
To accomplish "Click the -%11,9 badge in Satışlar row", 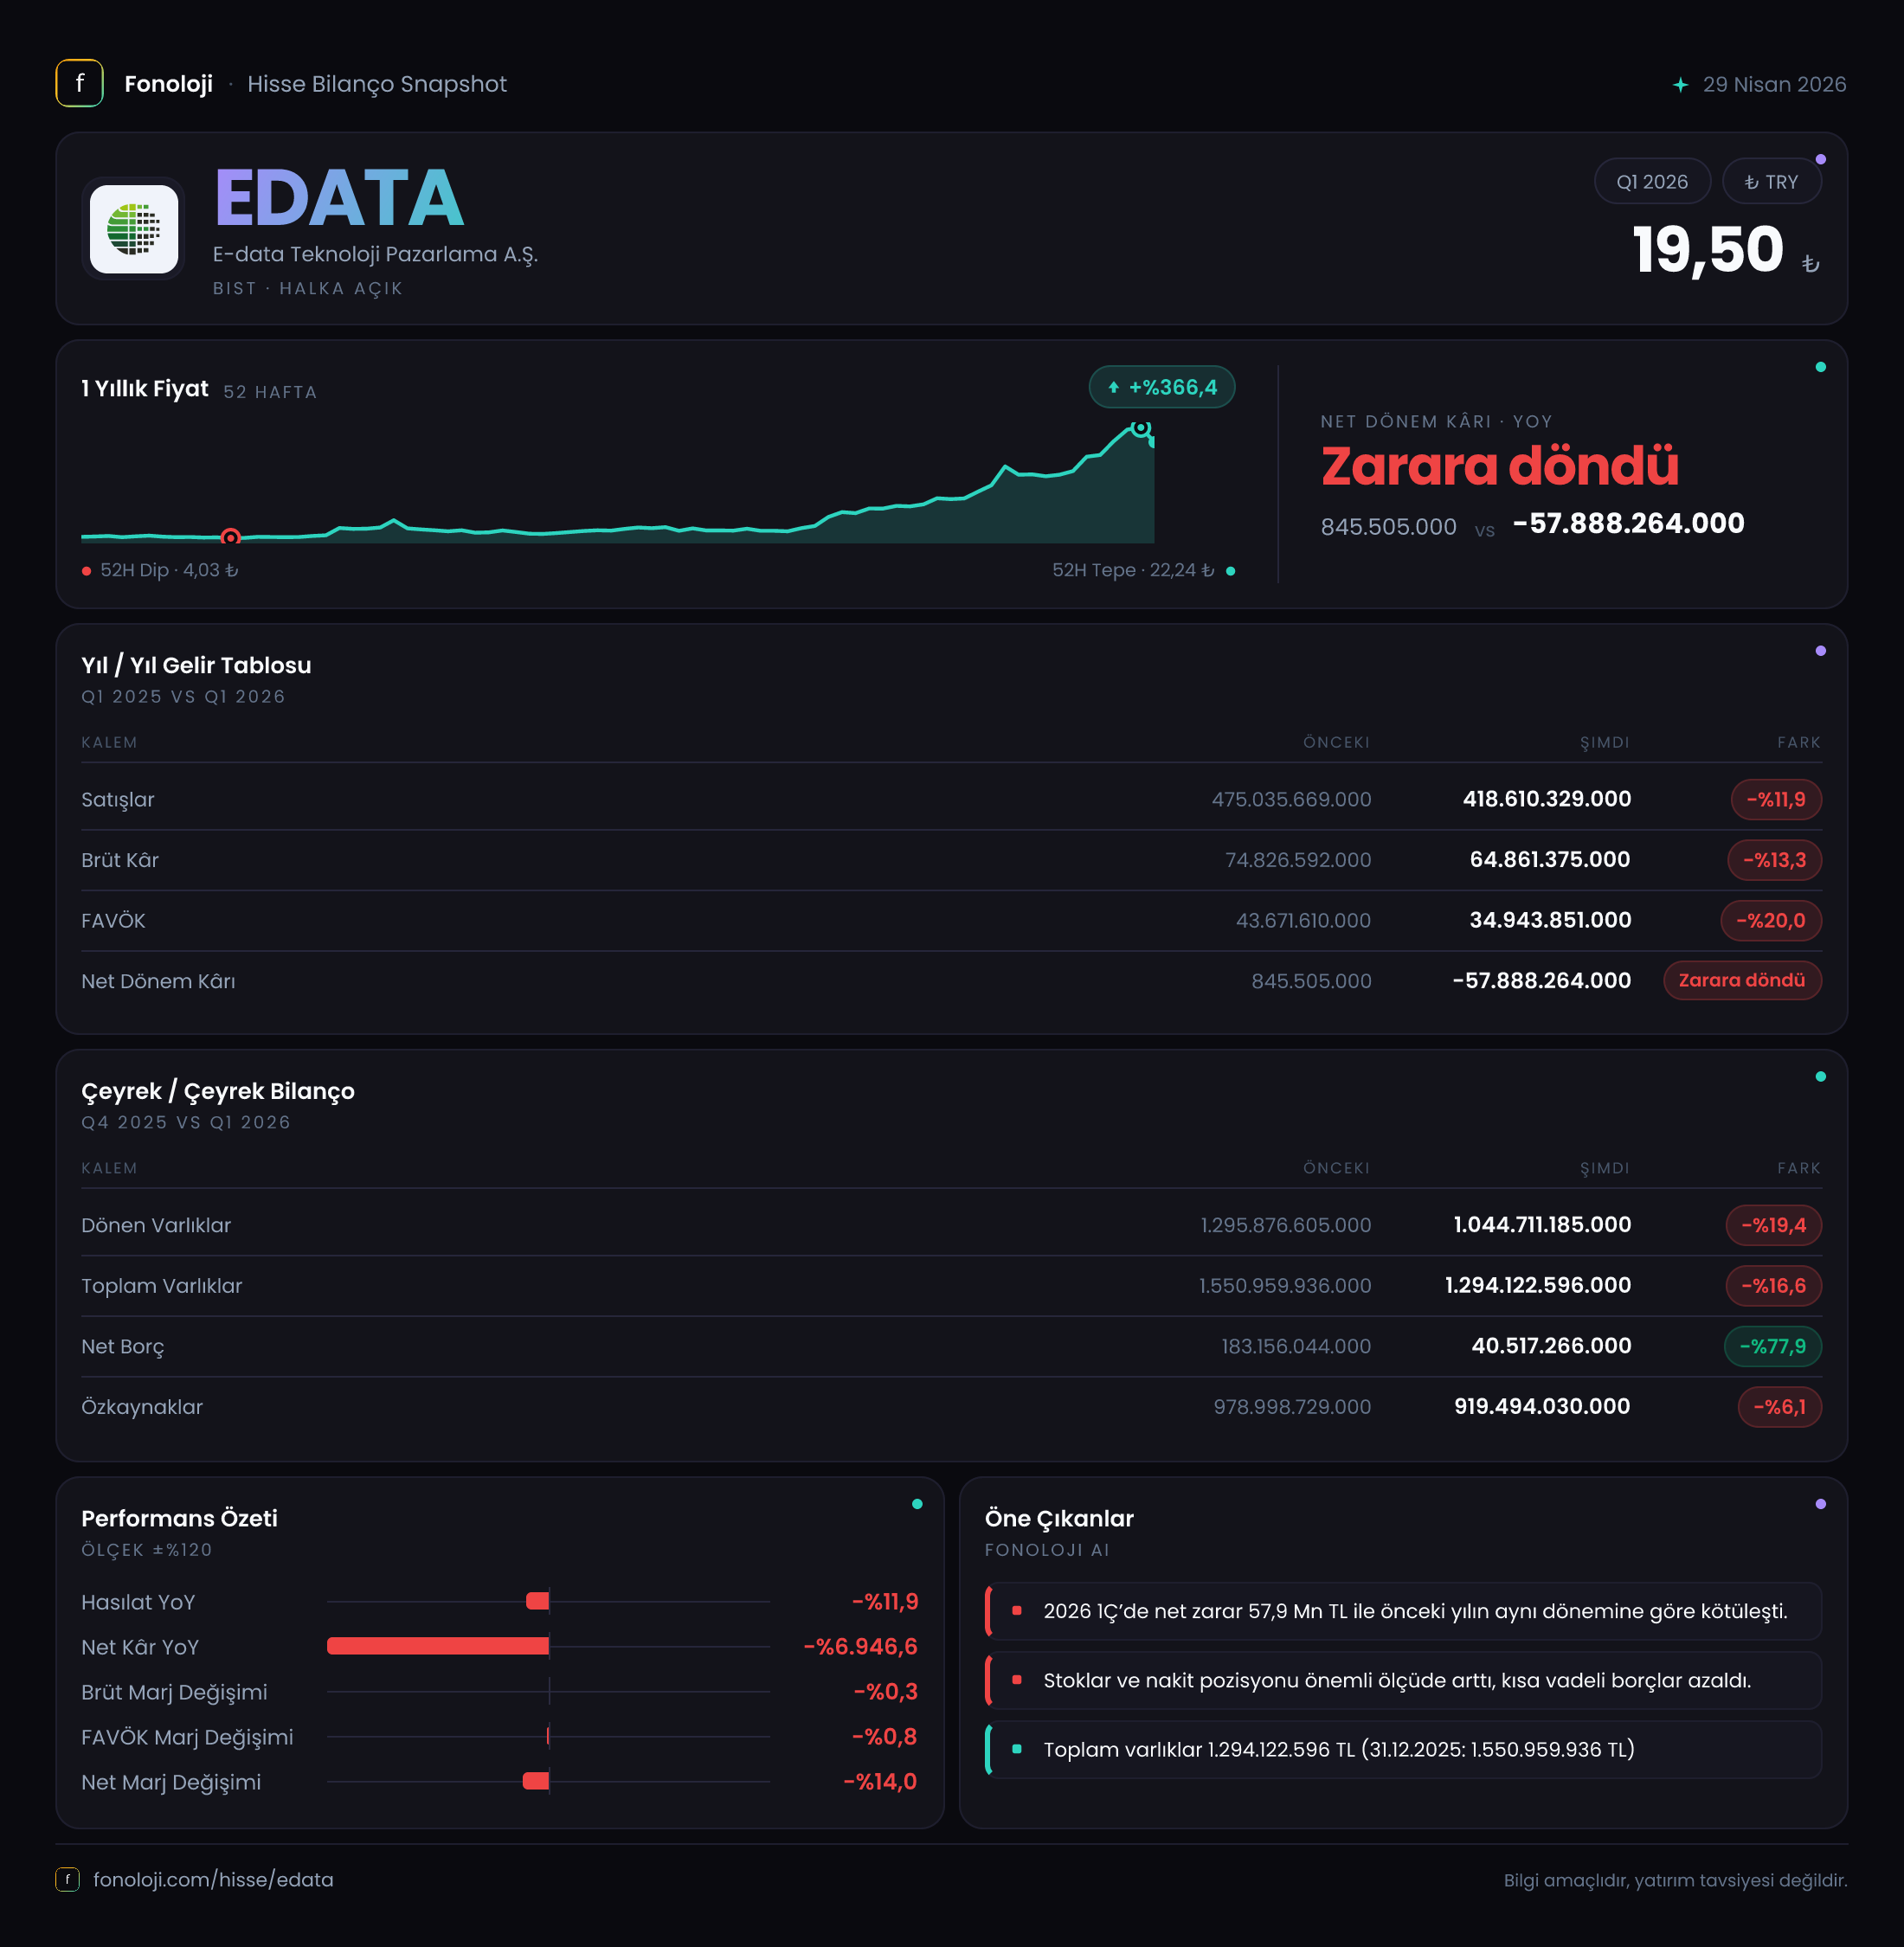I will coord(1776,799).
